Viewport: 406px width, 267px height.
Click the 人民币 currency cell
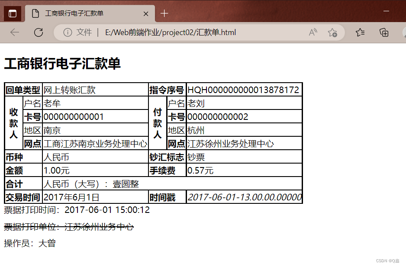(x=95, y=157)
